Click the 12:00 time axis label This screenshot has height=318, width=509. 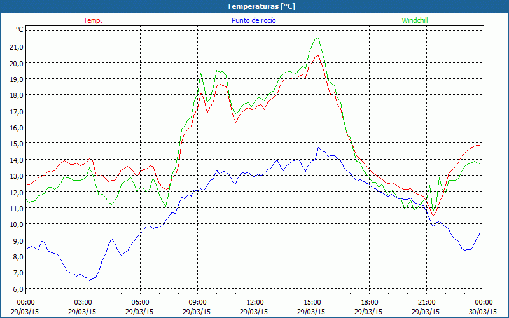click(x=255, y=303)
